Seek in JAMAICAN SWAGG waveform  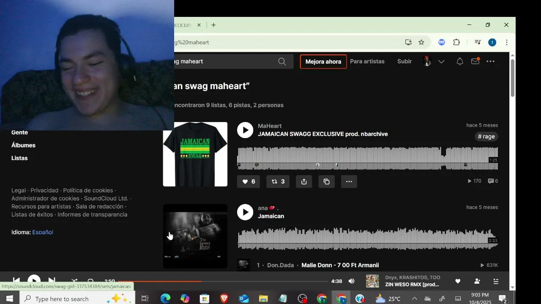[x=367, y=158]
